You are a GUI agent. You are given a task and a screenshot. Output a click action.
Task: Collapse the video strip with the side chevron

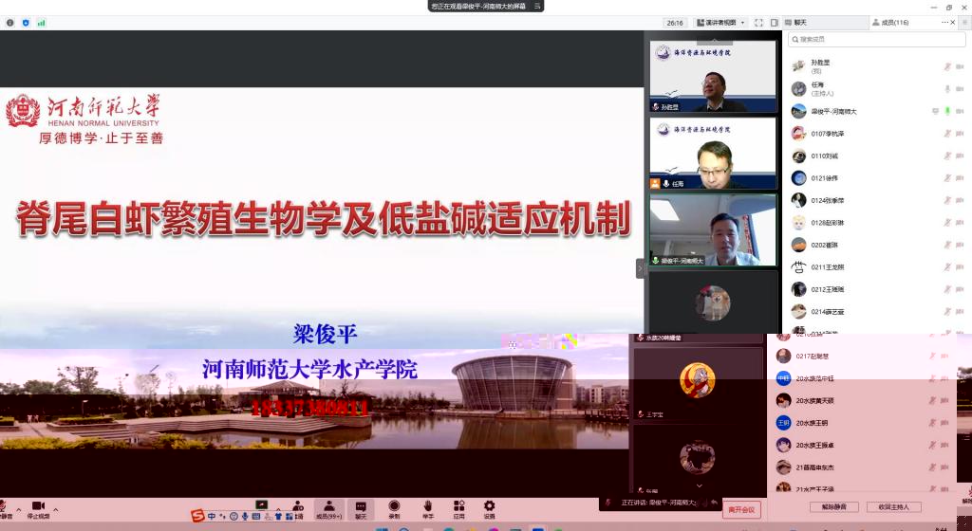click(640, 268)
